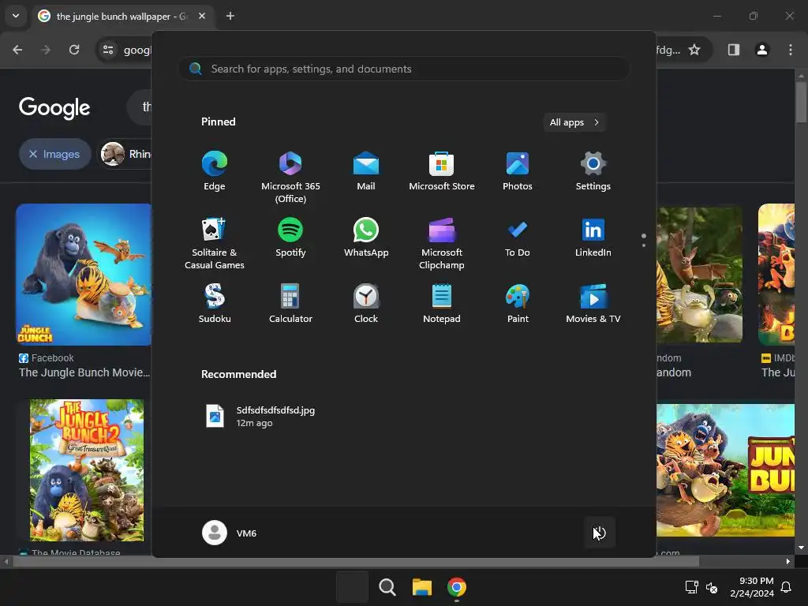The height and width of the screenshot is (606, 808).
Task: Go to next page of pinned apps
Action: click(x=644, y=245)
